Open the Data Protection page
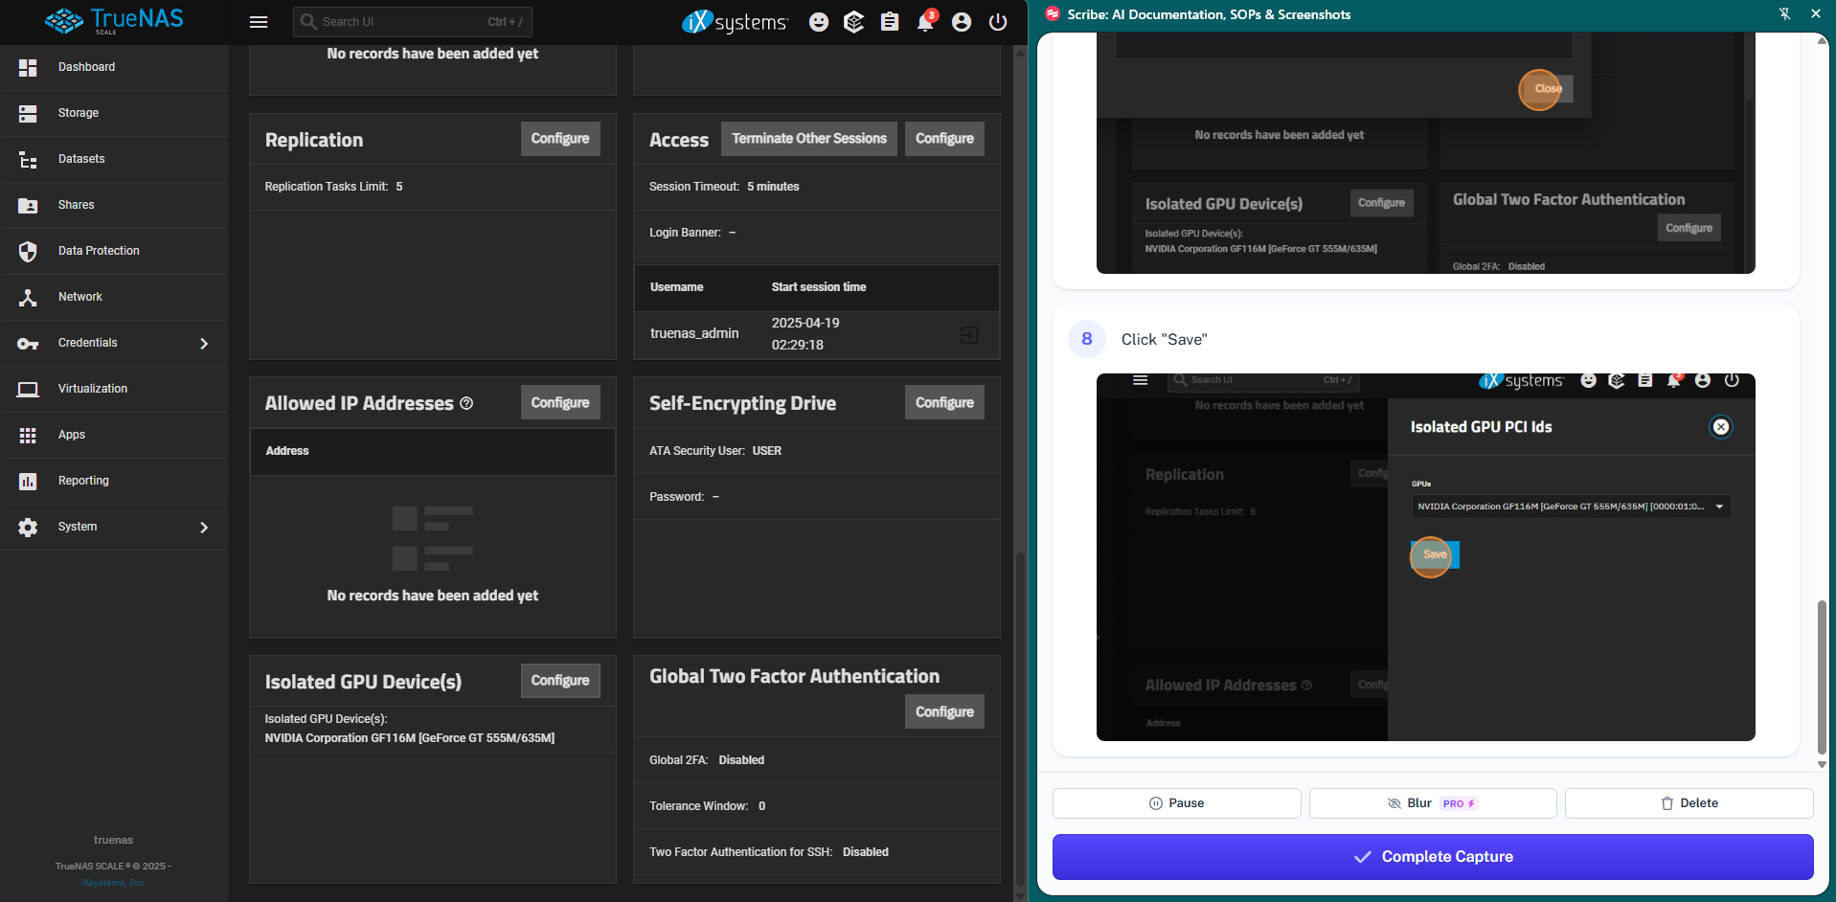The height and width of the screenshot is (902, 1836). pyautogui.click(x=99, y=251)
